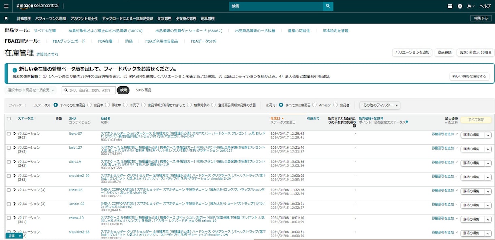Expand the variation row for belt-127
The image size is (495, 240).
point(15,148)
